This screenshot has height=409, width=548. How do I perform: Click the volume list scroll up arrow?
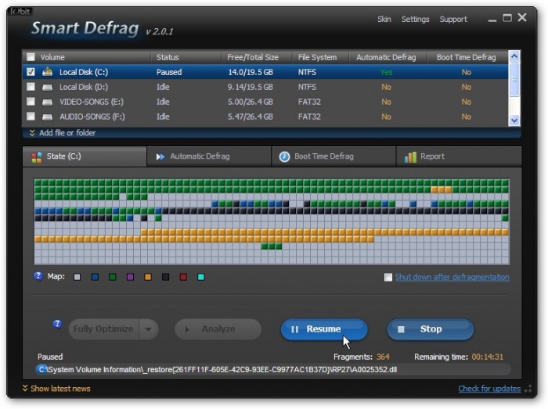click(x=514, y=56)
